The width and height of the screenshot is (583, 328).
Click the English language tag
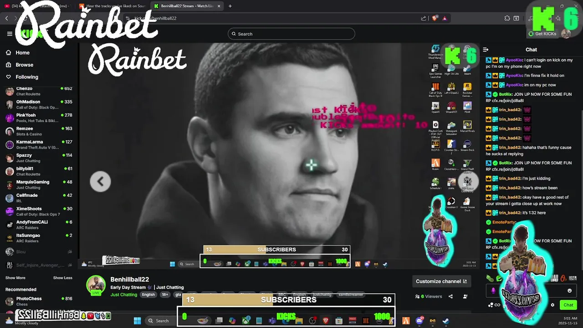pyautogui.click(x=148, y=295)
